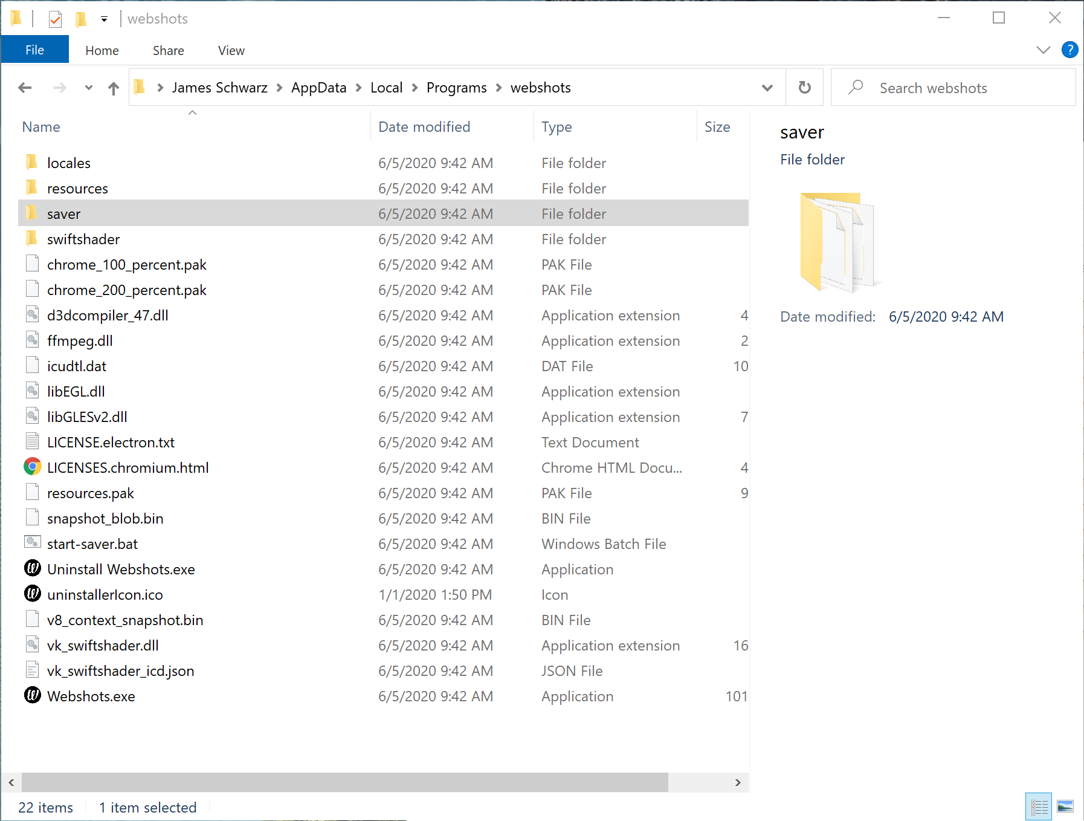The image size is (1084, 821).
Task: Sort files by Date modified column
Action: tap(424, 127)
